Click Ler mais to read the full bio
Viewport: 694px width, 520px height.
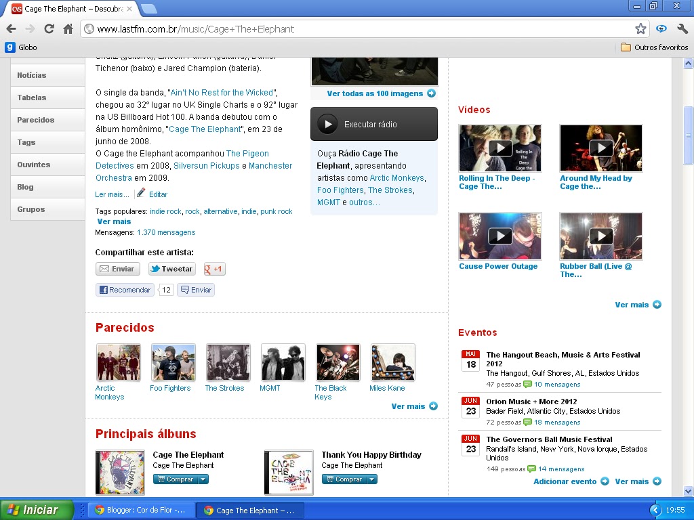point(112,194)
